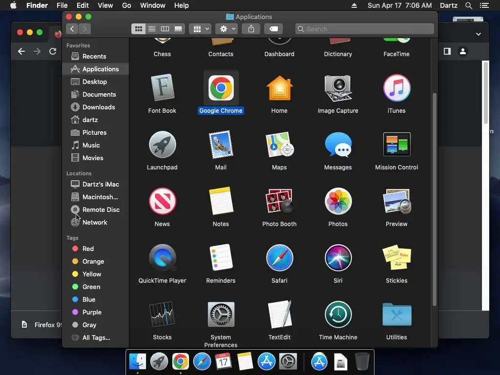
Task: Select the Time Machine app icon
Action: [338, 314]
